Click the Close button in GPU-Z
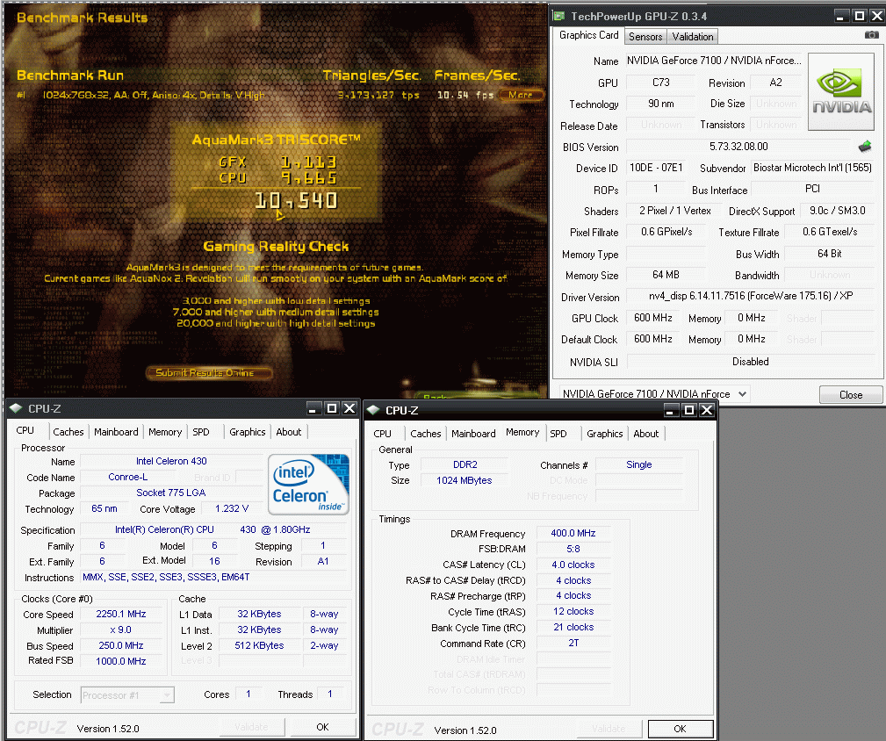 [x=851, y=395]
